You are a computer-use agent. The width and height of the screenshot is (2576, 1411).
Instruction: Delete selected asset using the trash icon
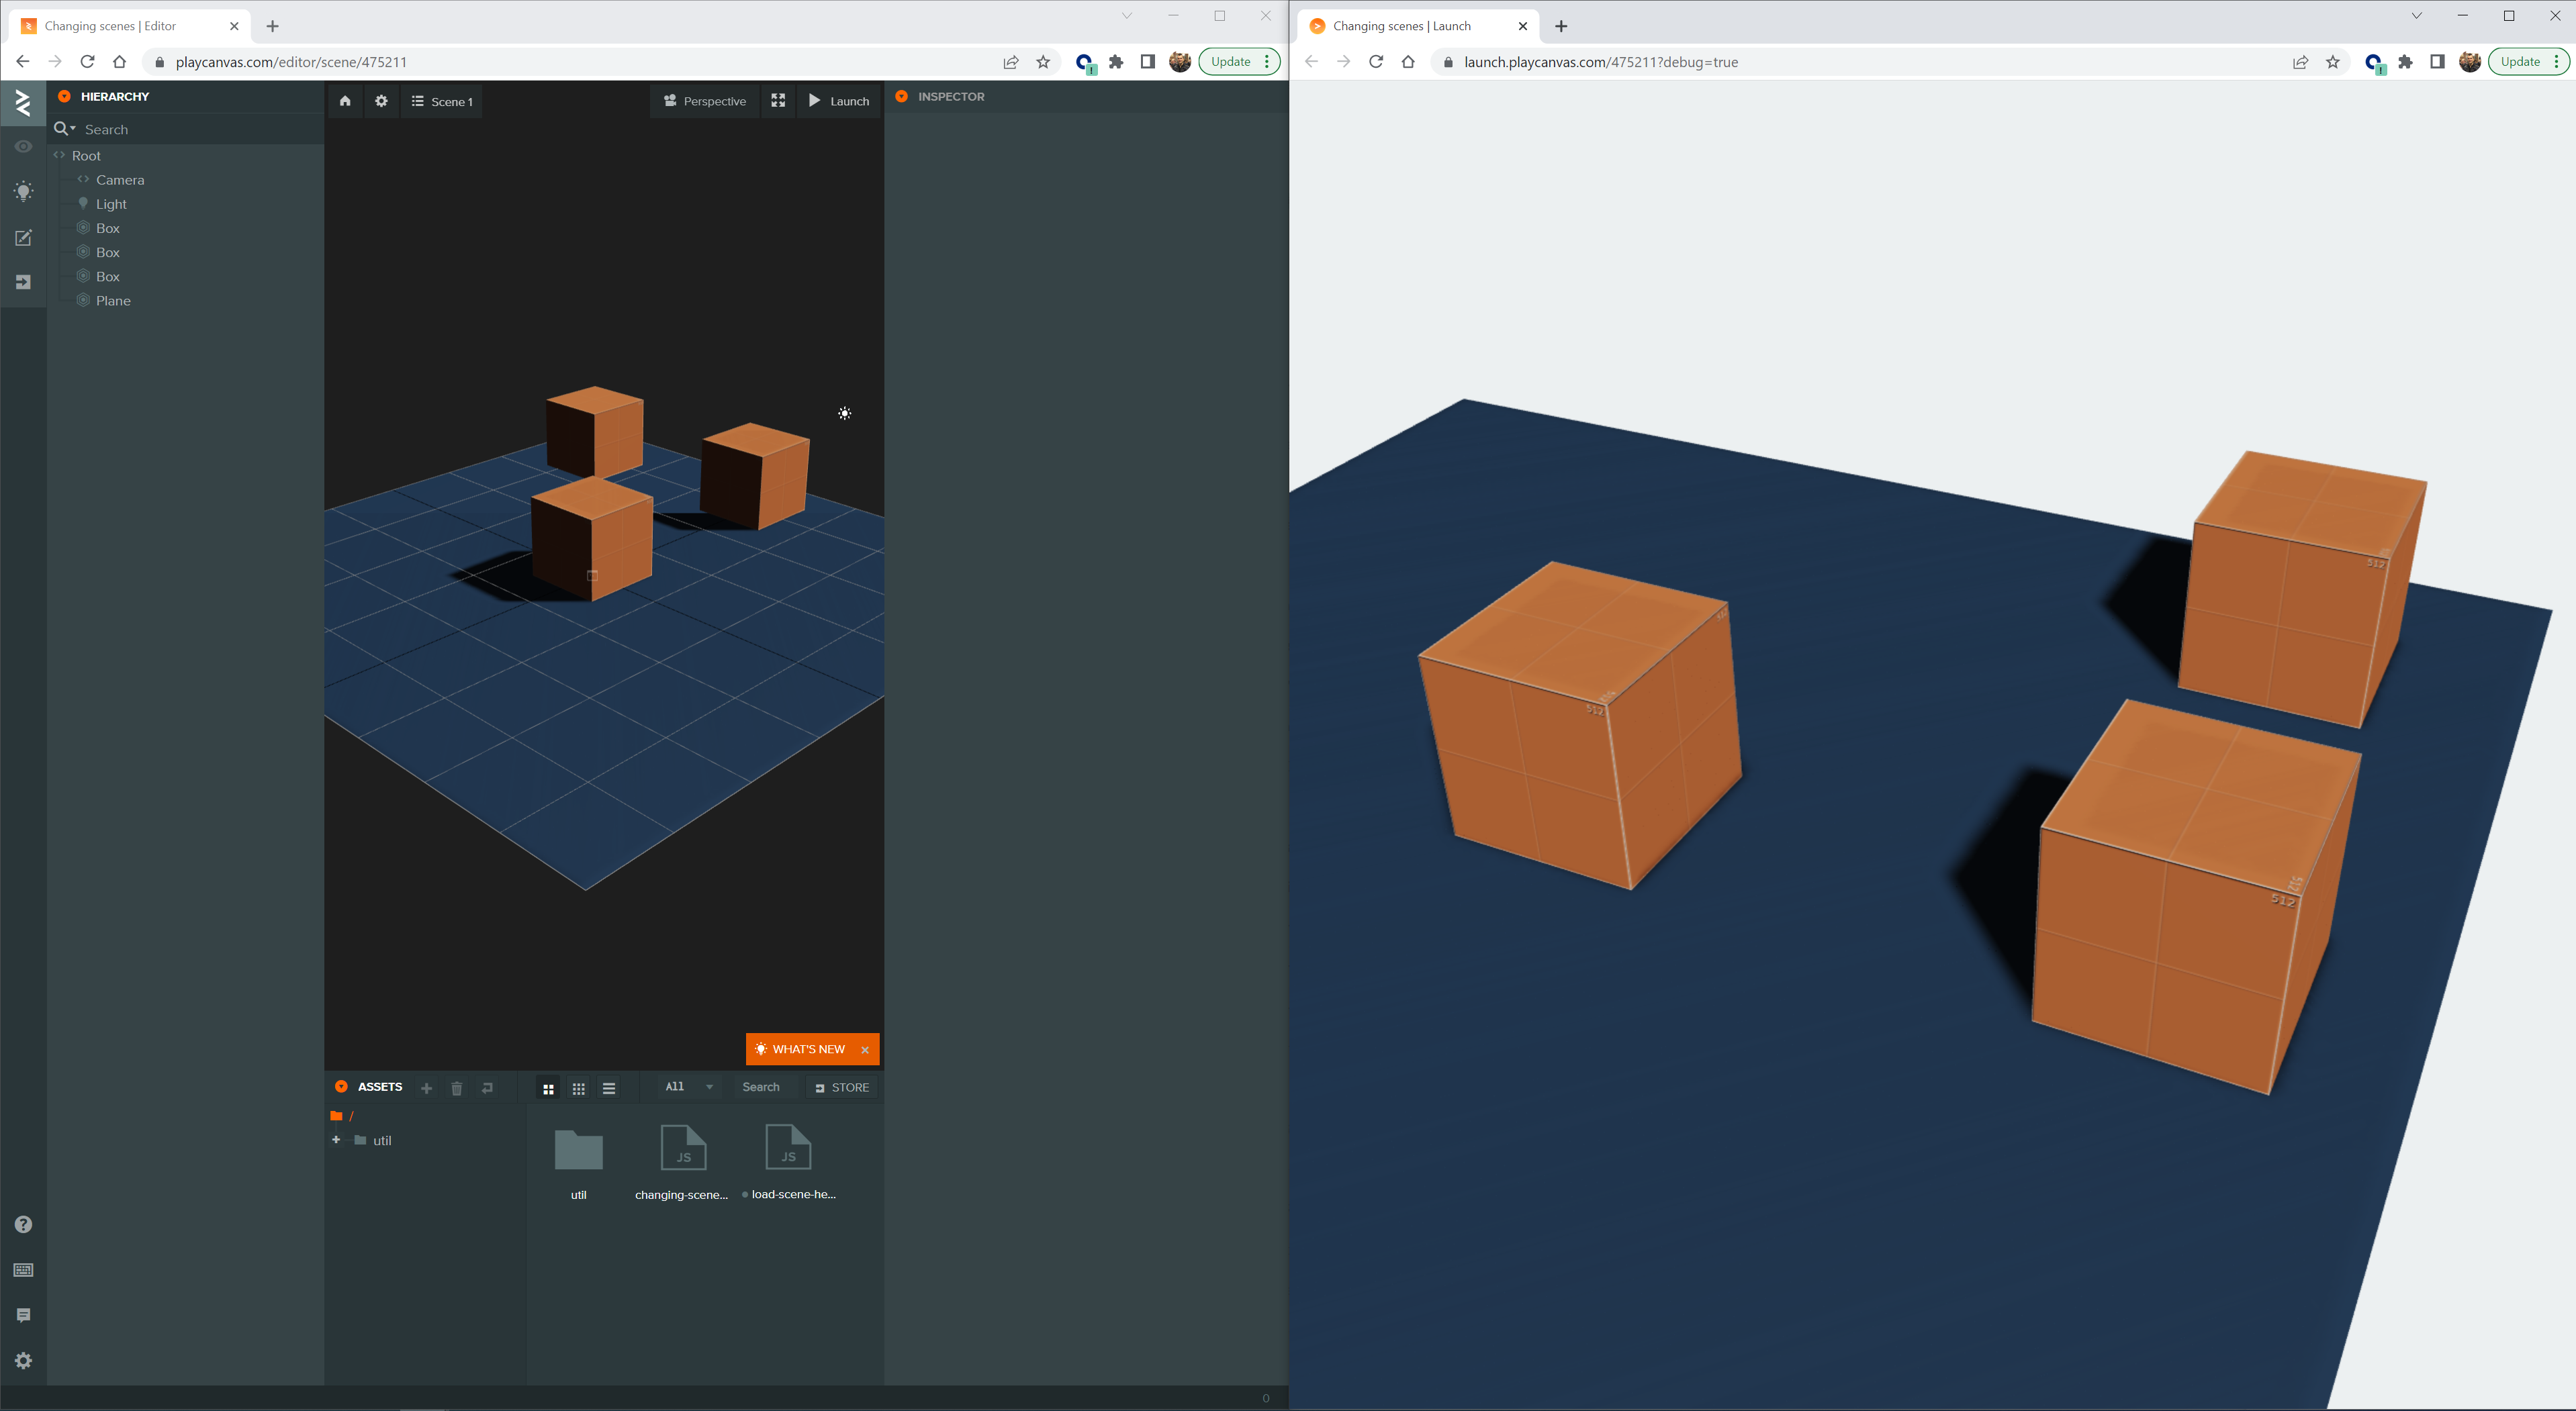(x=456, y=1088)
